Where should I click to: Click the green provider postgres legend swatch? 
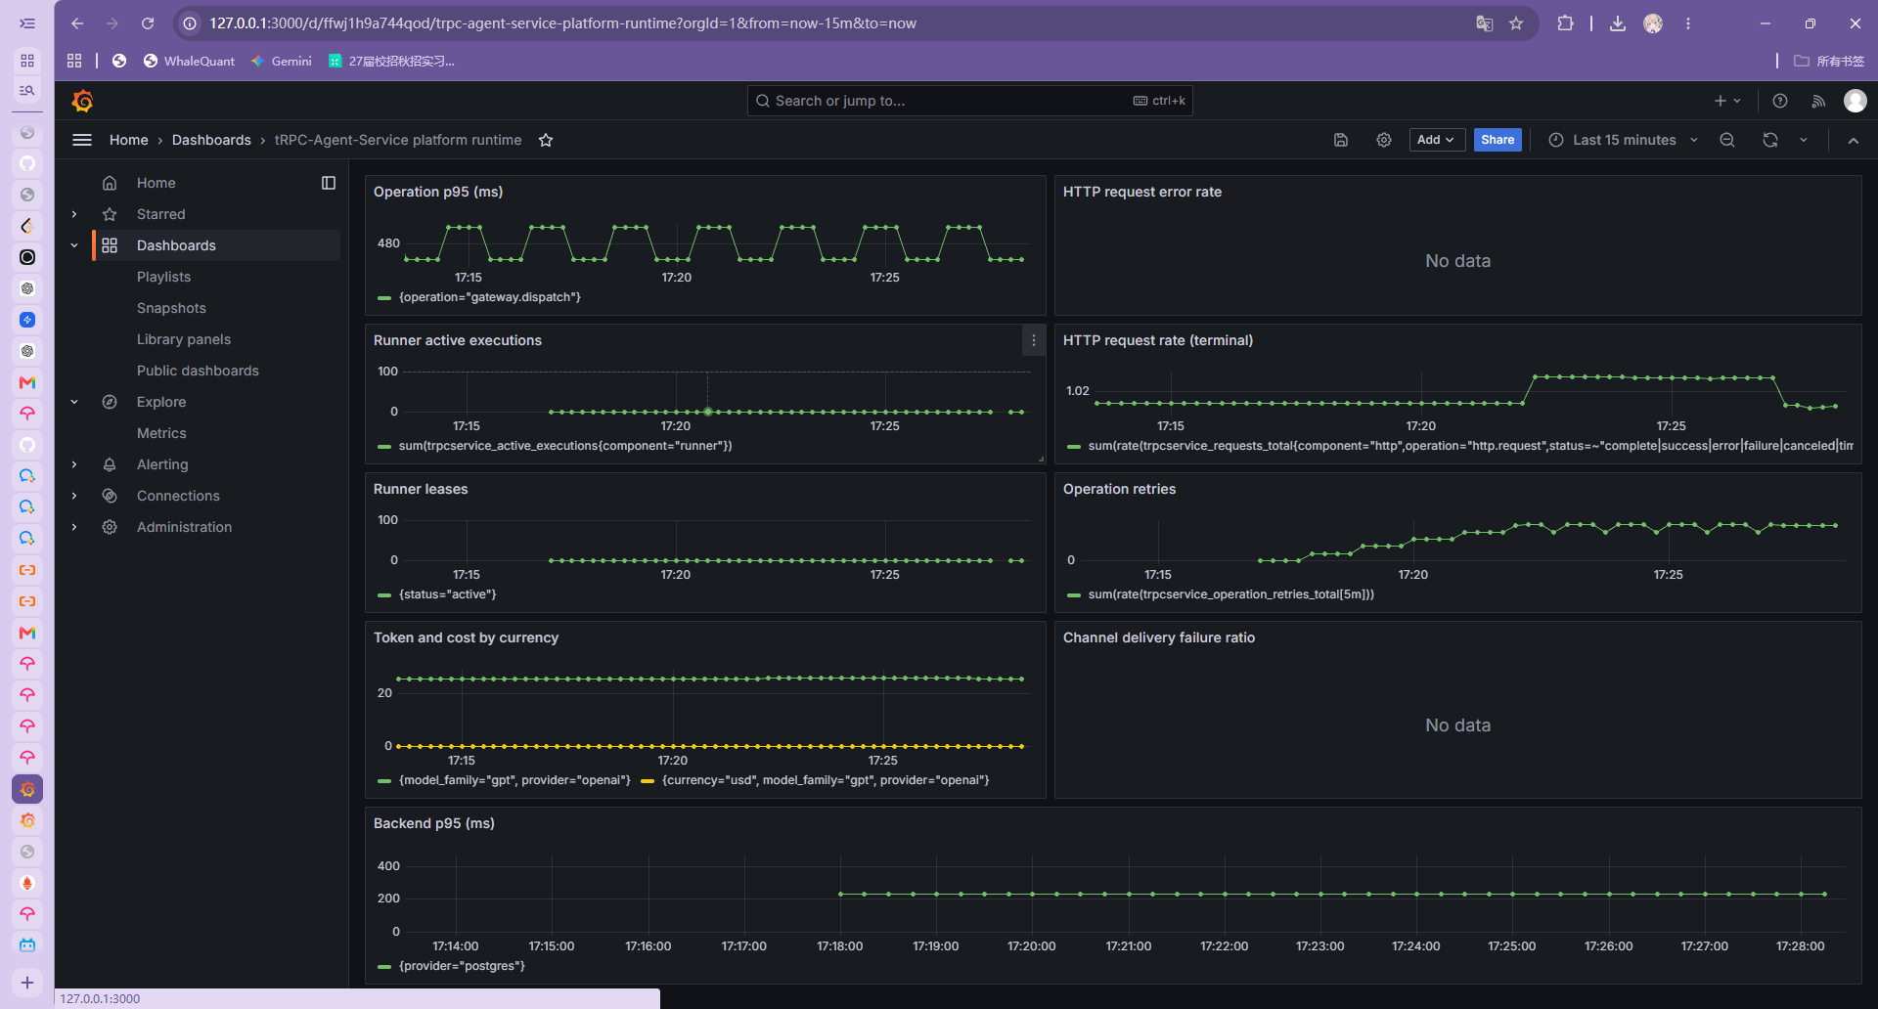pos(384,966)
